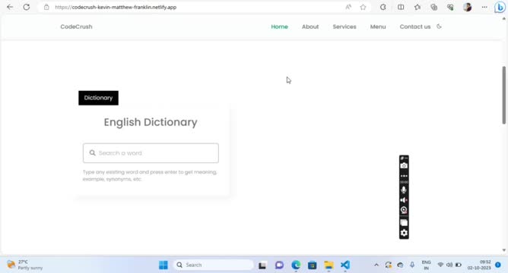Image resolution: width=508 pixels, height=273 pixels.
Task: Click the site lock icon in address bar
Action: (46, 7)
